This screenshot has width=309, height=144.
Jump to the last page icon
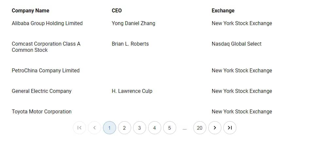(230, 128)
